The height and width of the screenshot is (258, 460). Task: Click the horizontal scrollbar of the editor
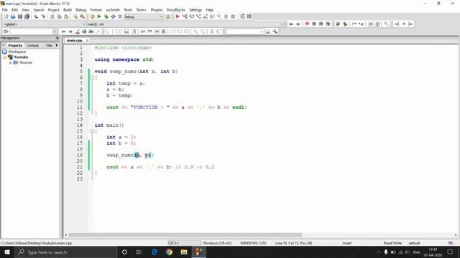click(x=185, y=235)
